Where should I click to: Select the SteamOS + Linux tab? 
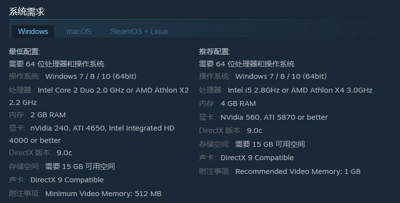(x=139, y=32)
